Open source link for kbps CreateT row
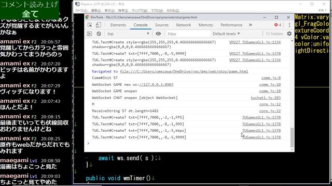This screenshot has width=332, height=186. tap(261, 131)
